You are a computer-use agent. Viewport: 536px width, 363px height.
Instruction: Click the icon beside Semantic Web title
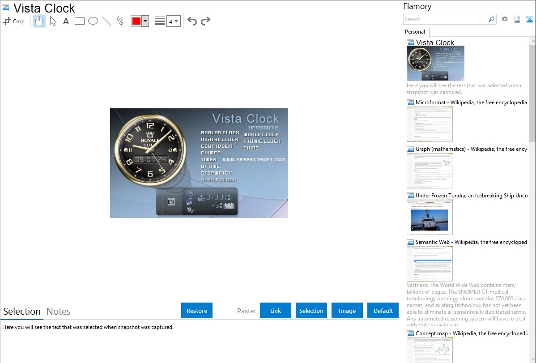tap(410, 242)
